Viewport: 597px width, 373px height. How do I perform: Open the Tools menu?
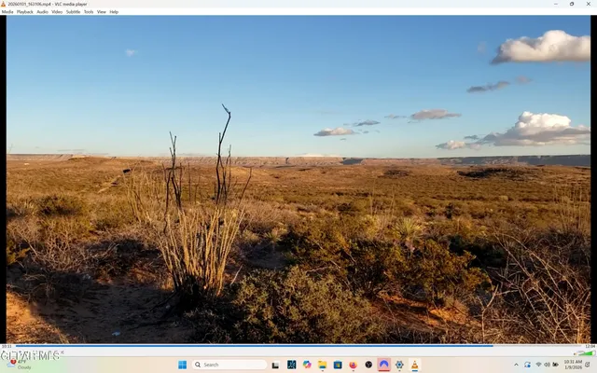coord(89,12)
